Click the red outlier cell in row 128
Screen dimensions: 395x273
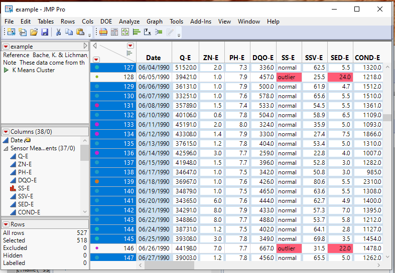pos(289,77)
